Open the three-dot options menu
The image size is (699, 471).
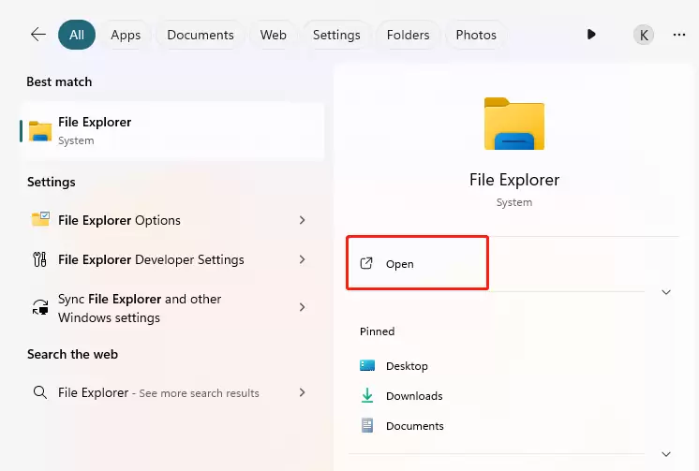pyautogui.click(x=679, y=35)
